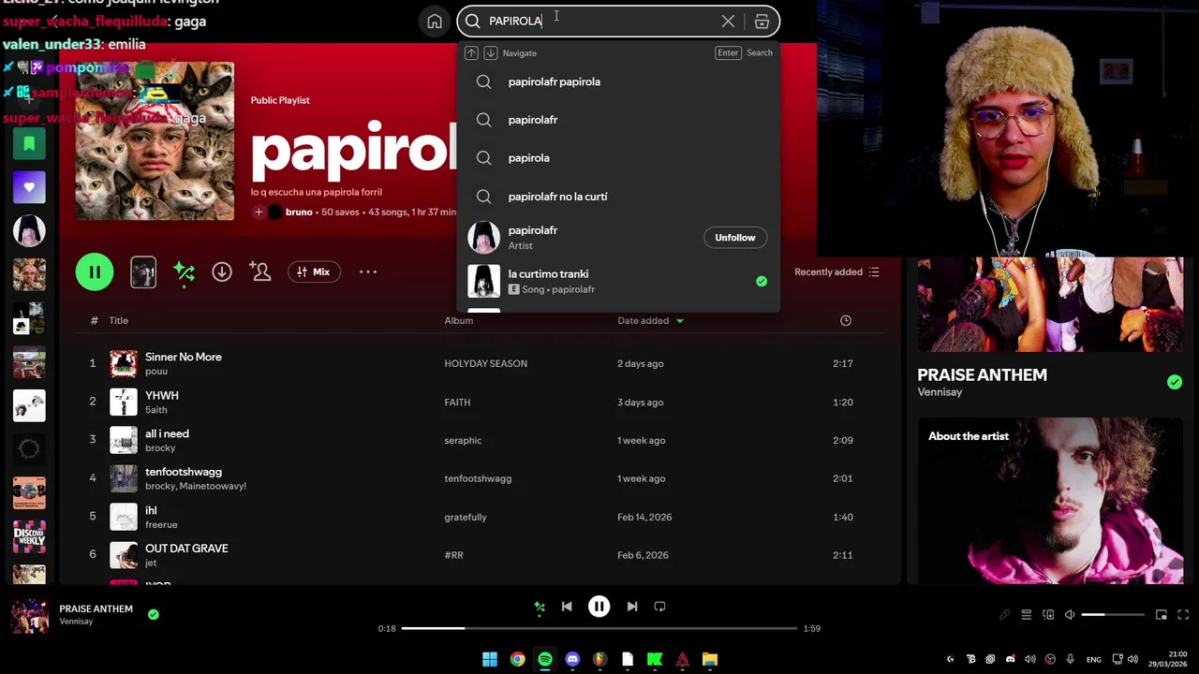This screenshot has height=674, width=1199.
Task: Open Liked Songs heart in sidebar
Action: click(29, 187)
